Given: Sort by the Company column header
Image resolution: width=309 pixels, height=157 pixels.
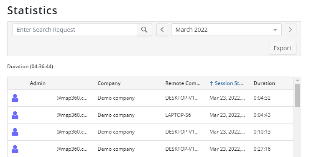Looking at the screenshot, I should point(109,83).
